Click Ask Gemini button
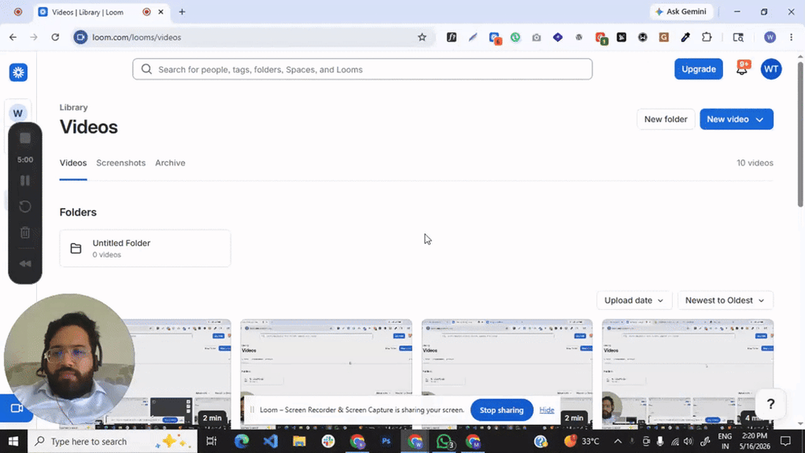The width and height of the screenshot is (805, 453). (681, 11)
